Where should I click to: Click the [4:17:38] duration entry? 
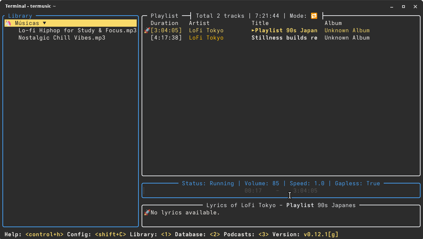[166, 38]
